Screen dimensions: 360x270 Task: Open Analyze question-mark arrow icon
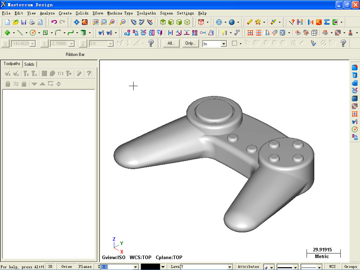coord(291,22)
